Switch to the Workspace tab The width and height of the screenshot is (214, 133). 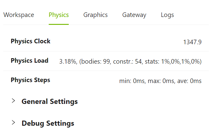coord(18,15)
